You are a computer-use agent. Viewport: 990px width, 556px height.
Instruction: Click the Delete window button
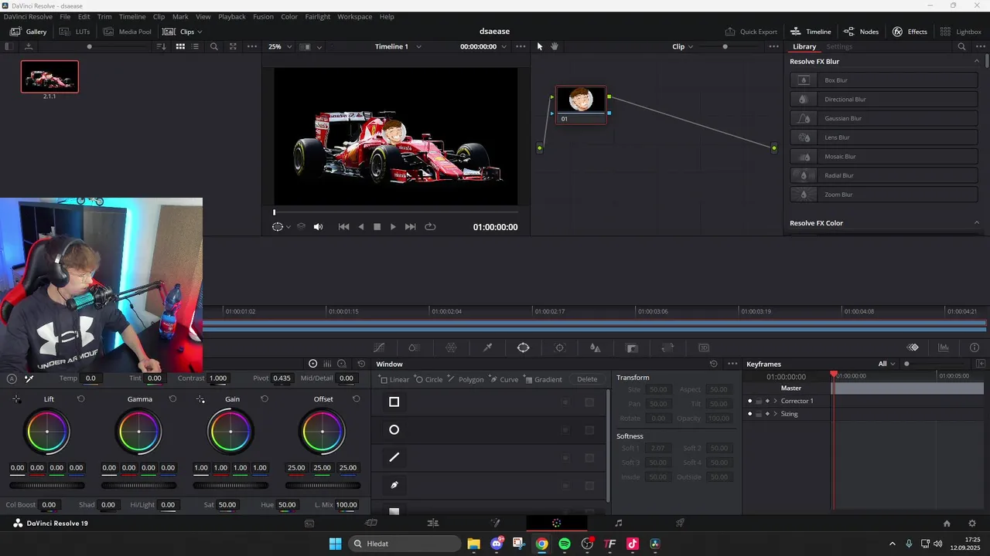[x=587, y=379]
